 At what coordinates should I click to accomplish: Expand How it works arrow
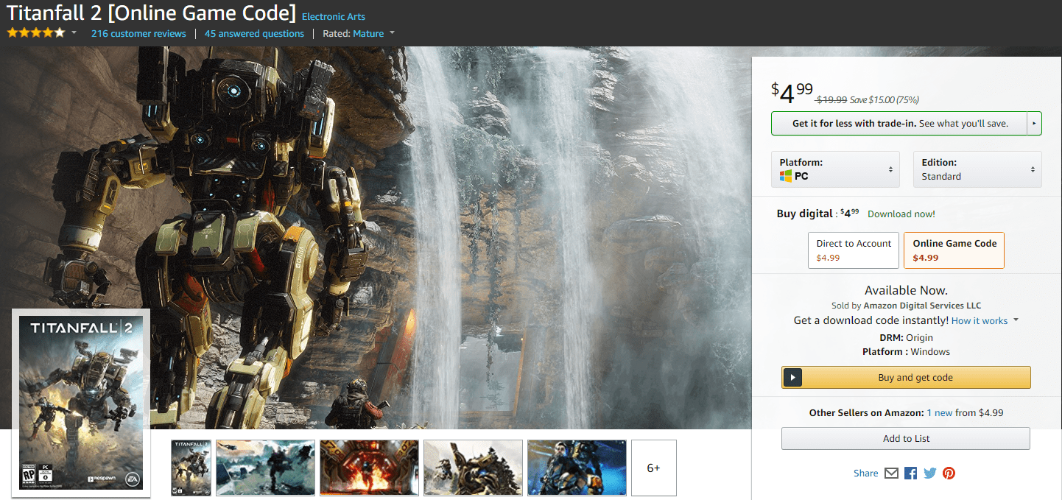pos(1016,320)
